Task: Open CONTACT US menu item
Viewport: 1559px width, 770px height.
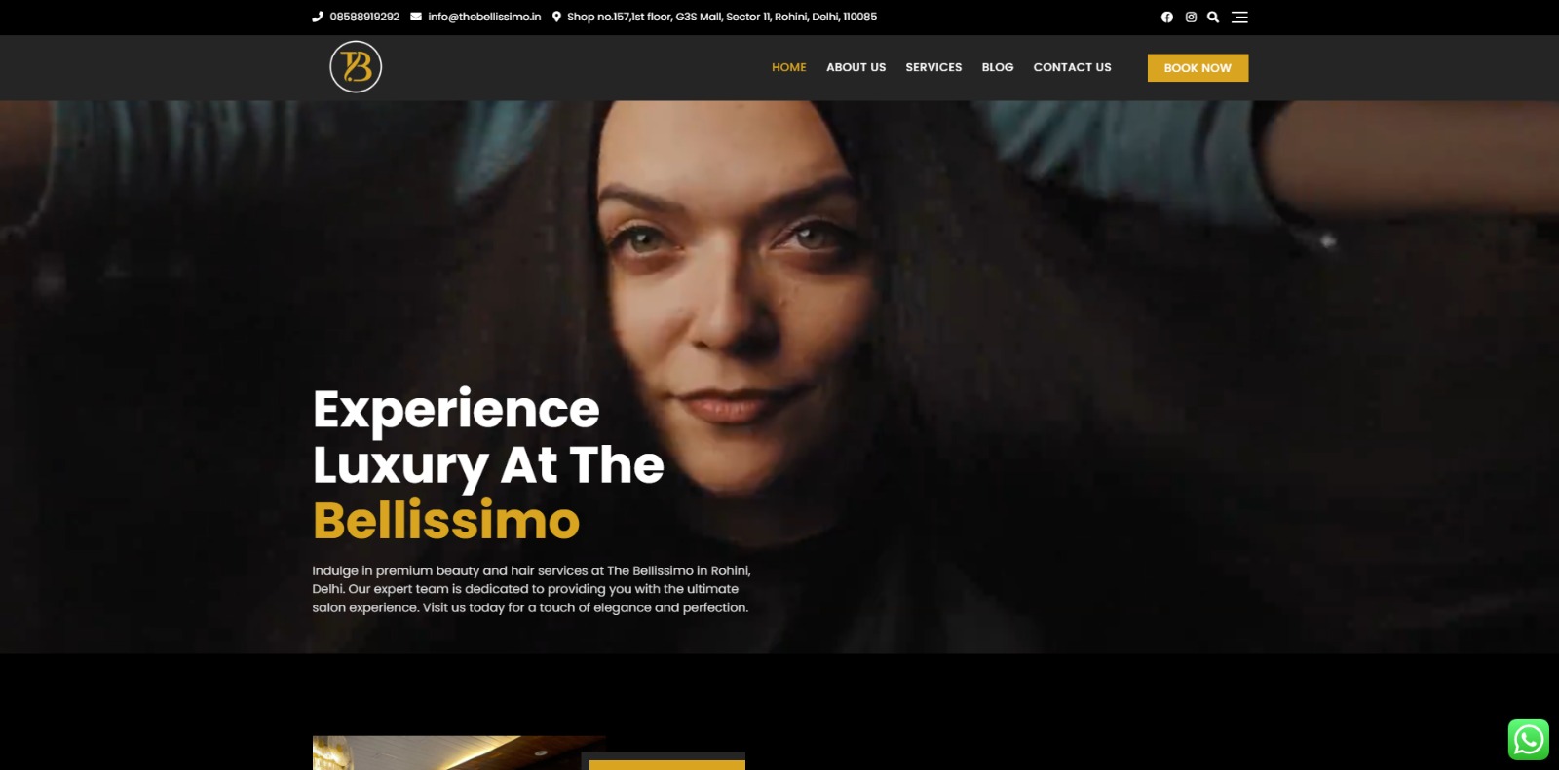Action: pyautogui.click(x=1072, y=67)
